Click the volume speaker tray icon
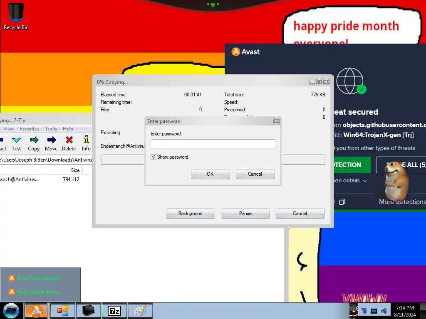Viewport: 426px width, 319px height. pos(384,311)
